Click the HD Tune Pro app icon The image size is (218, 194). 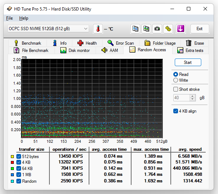[9, 9]
